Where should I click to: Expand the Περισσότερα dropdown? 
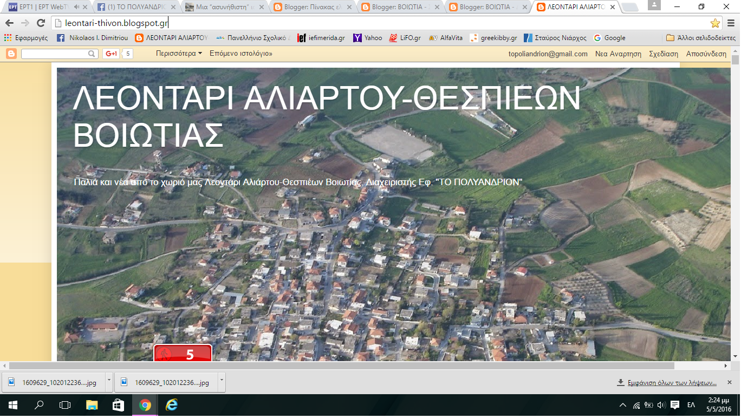click(x=179, y=54)
